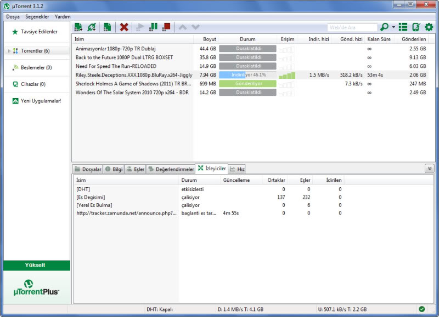The height and width of the screenshot is (317, 439).
Task: Click the red Stop torrent icon
Action: [x=166, y=27]
